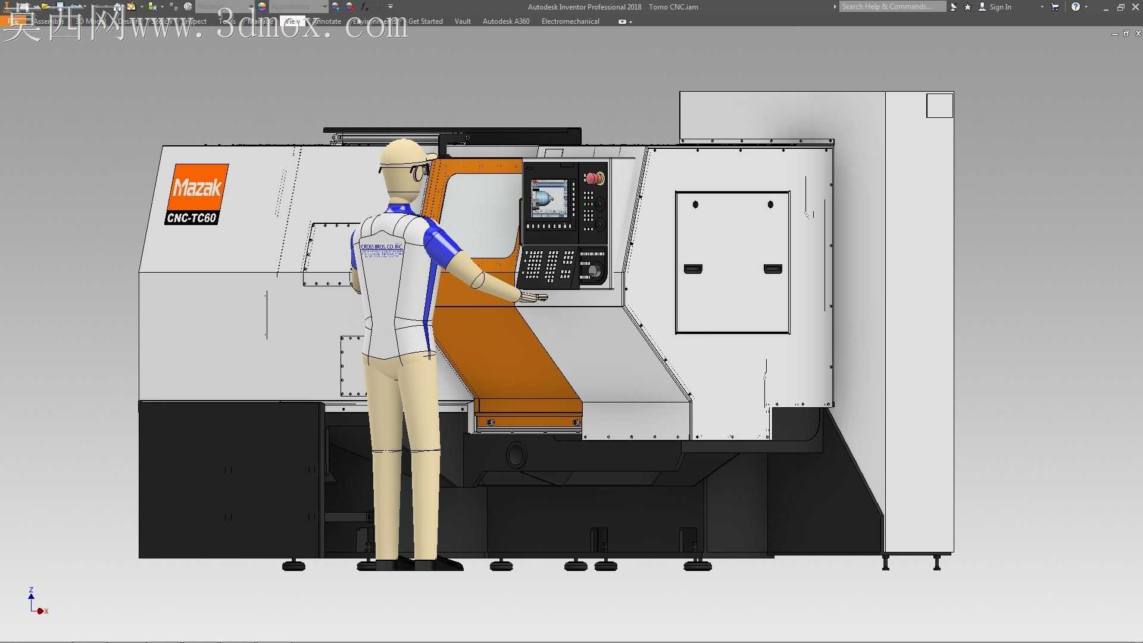The image size is (1143, 643).
Task: Open the Electromechanical tab
Action: click(570, 21)
